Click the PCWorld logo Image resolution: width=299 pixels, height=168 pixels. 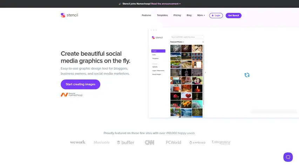coord(174,142)
